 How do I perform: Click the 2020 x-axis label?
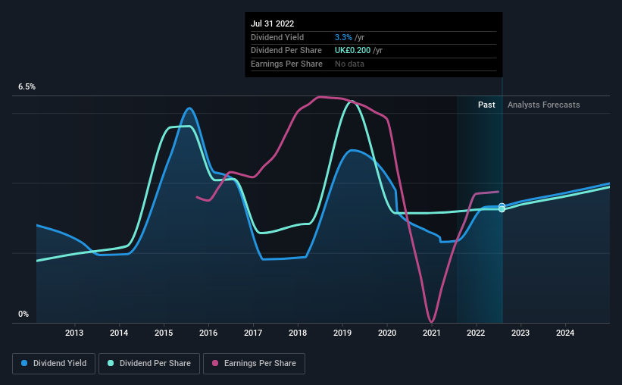[387, 333]
